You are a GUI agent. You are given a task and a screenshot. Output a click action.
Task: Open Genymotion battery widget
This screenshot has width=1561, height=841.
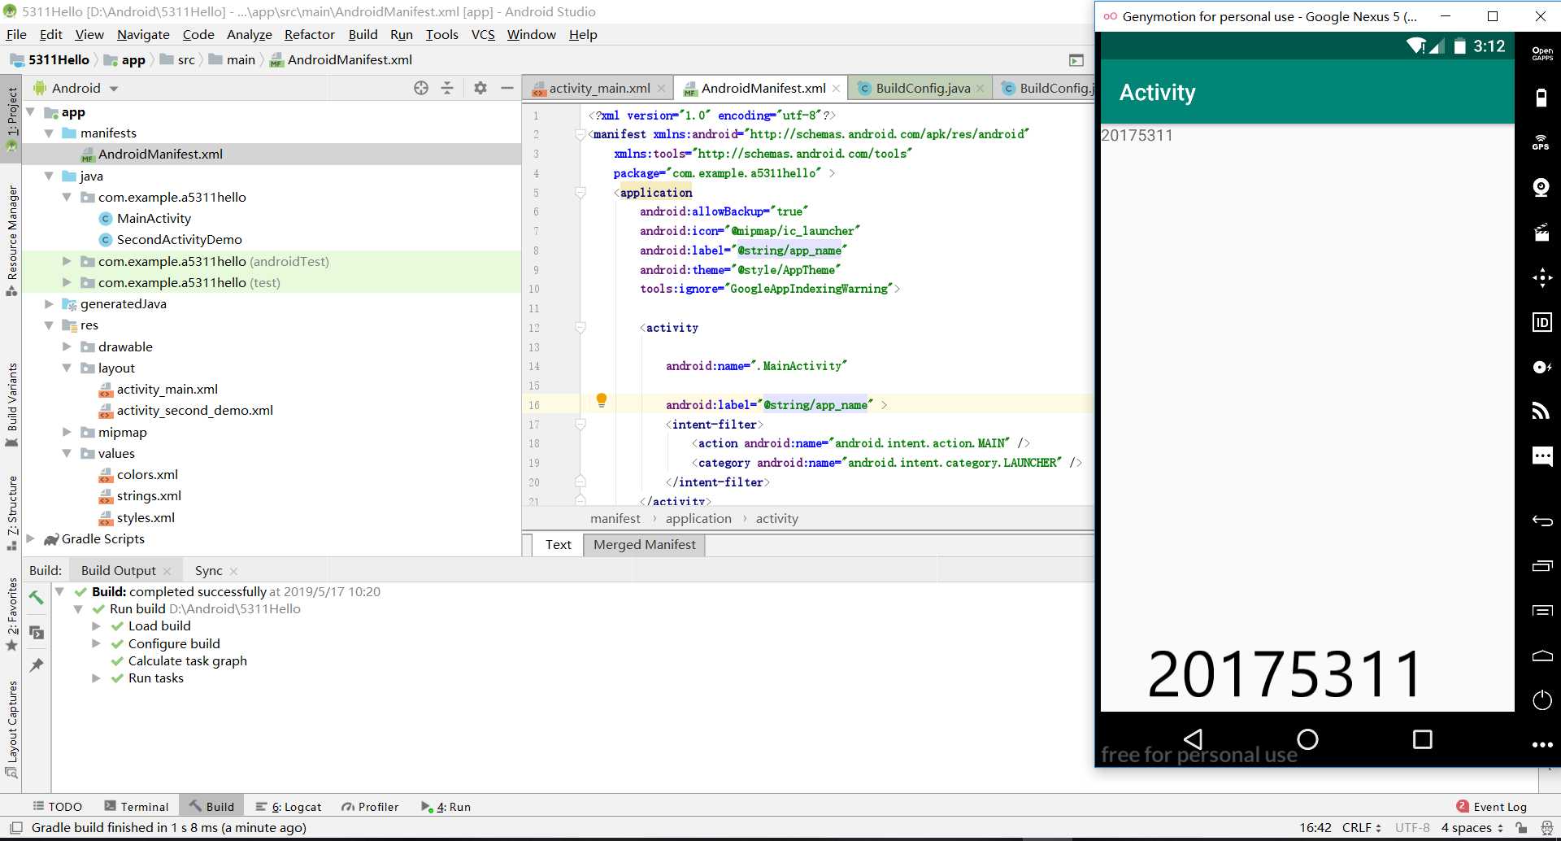pyautogui.click(x=1541, y=98)
